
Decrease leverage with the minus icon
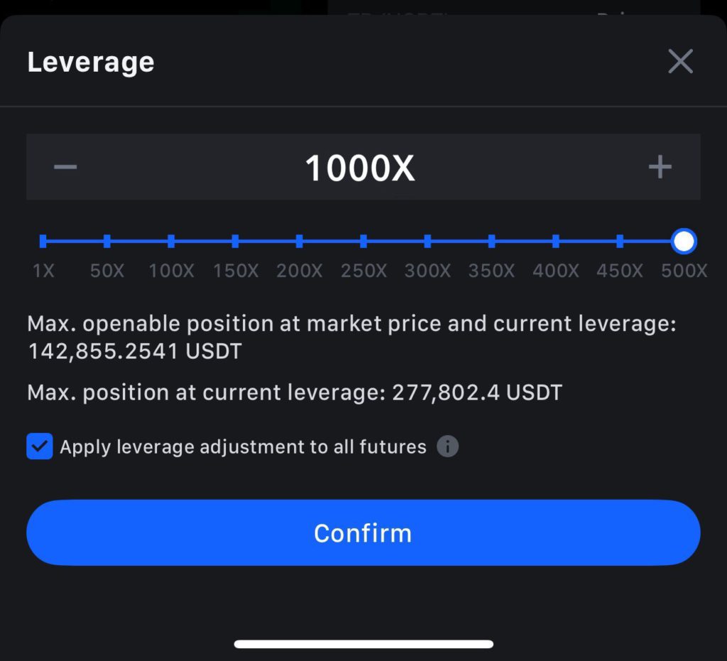pyautogui.click(x=65, y=167)
